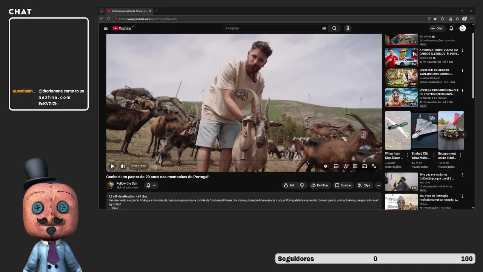This screenshot has height=272, width=483.
Task: Open the Shahed136 short thumbnail
Action: point(425,130)
